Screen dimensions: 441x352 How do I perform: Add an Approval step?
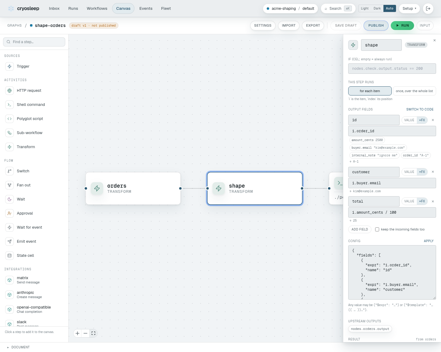(34, 213)
